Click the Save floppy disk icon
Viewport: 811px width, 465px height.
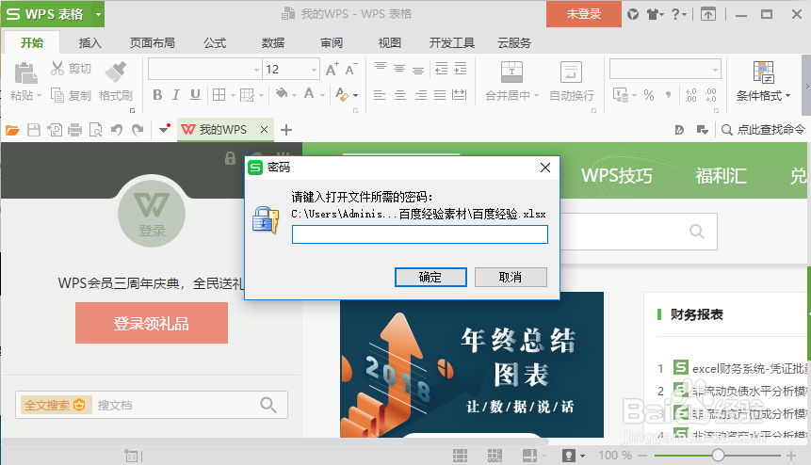pos(34,130)
